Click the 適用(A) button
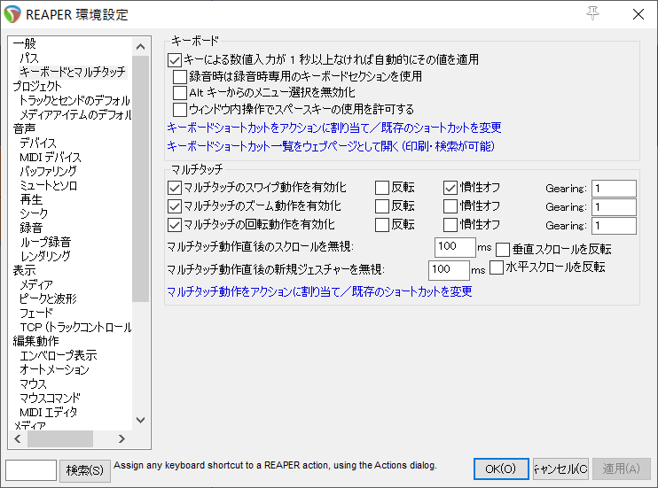 (x=621, y=469)
